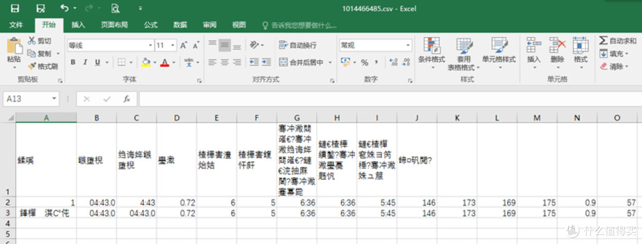Click the Accounting number format icon
642x244 pixels.
345,62
